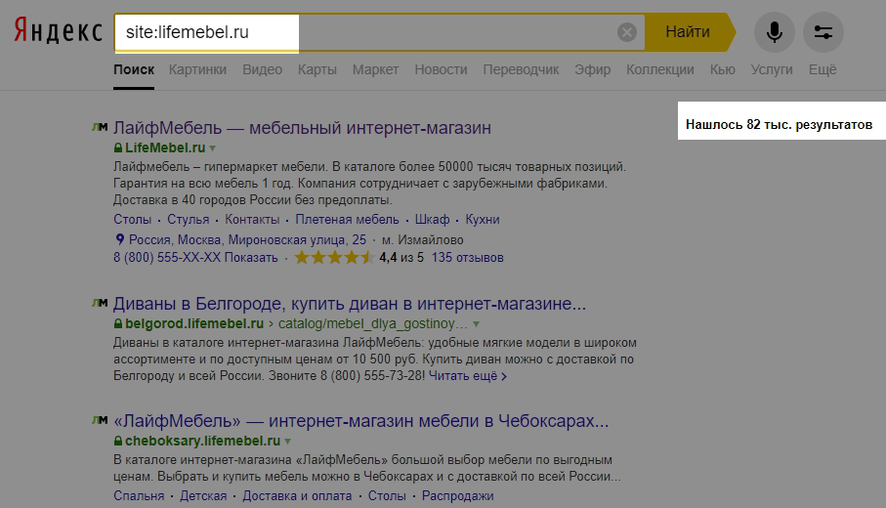Click favicon of Чебоксарах result
This screenshot has width=886, height=508.
pos(100,420)
